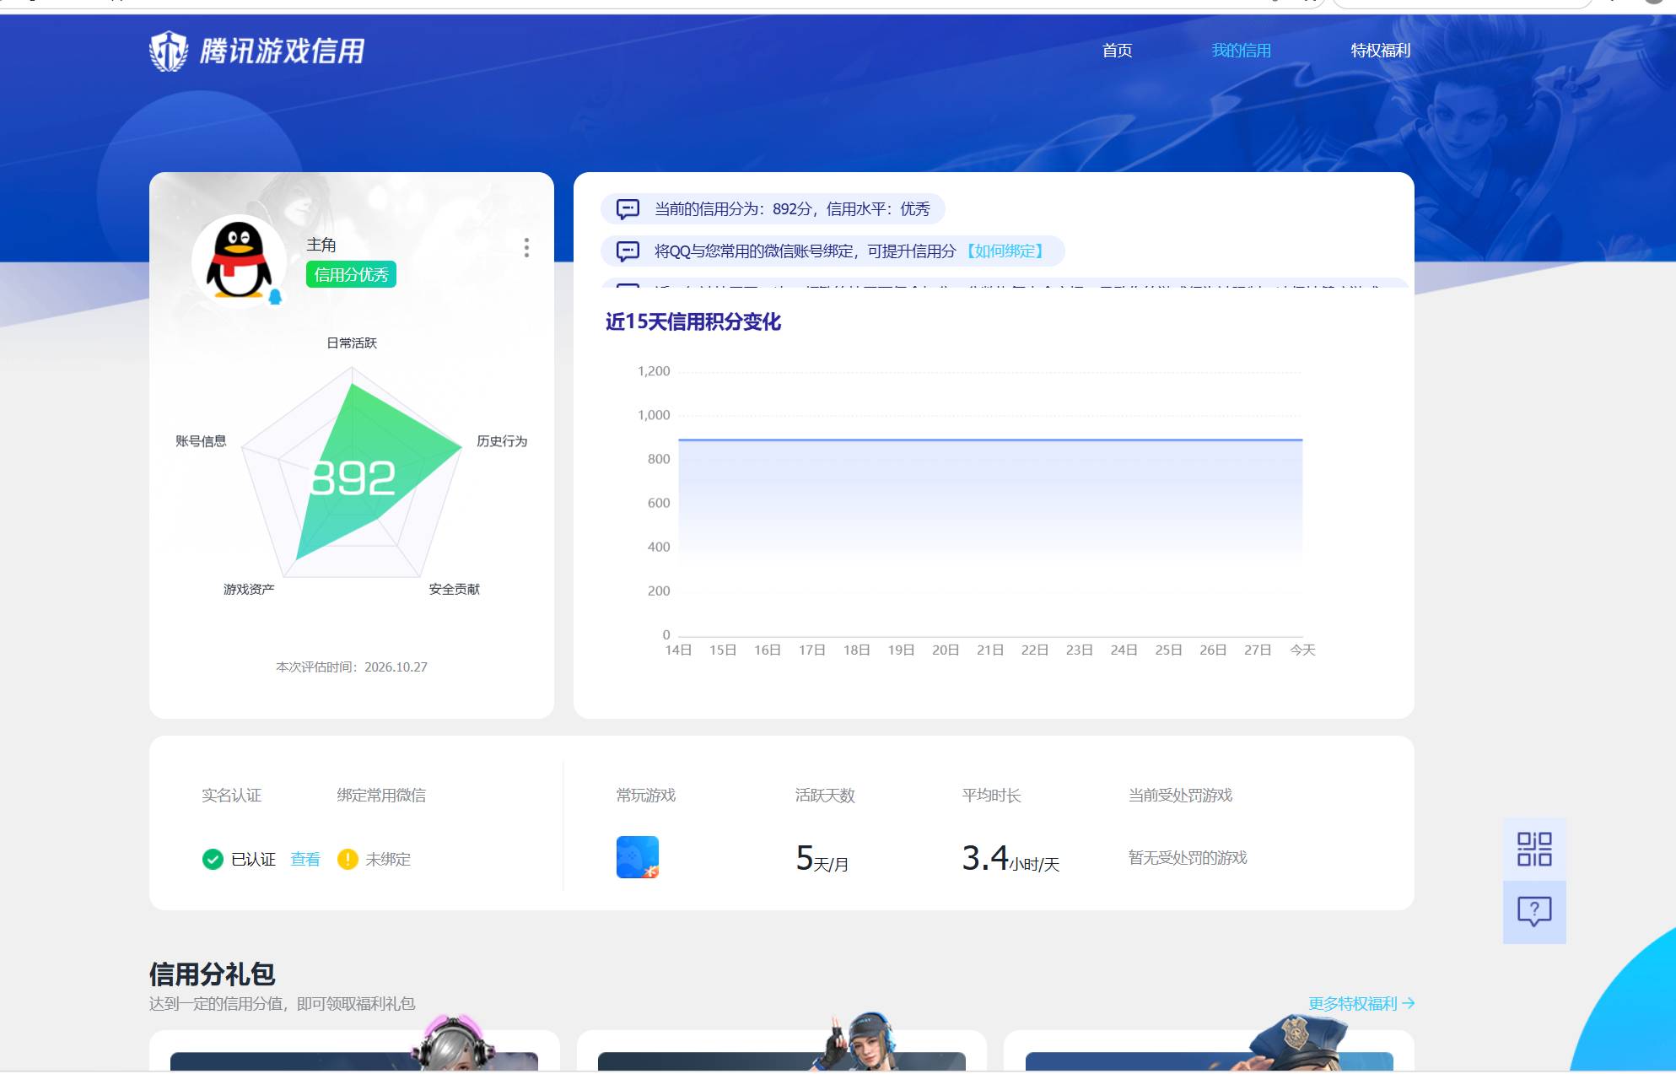The width and height of the screenshot is (1676, 1074).
Task: Click the 信用分优秀 badge
Action: coord(351,274)
